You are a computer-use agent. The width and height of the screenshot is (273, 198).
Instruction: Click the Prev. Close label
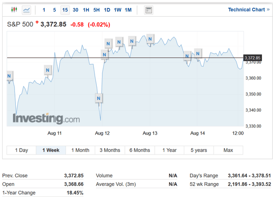pyautogui.click(x=15, y=175)
